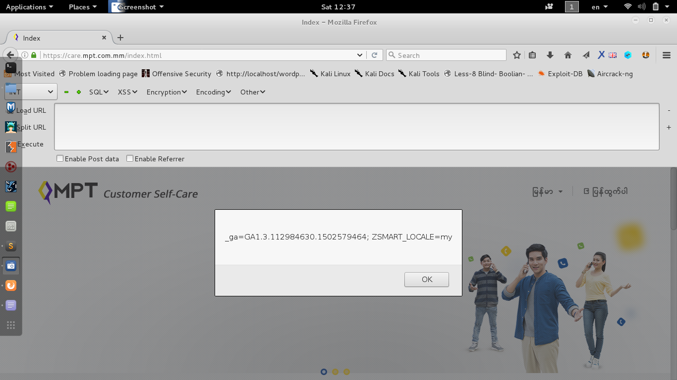Image resolution: width=677 pixels, height=380 pixels.
Task: Click inside the HackBar URL text area
Action: [x=357, y=127]
